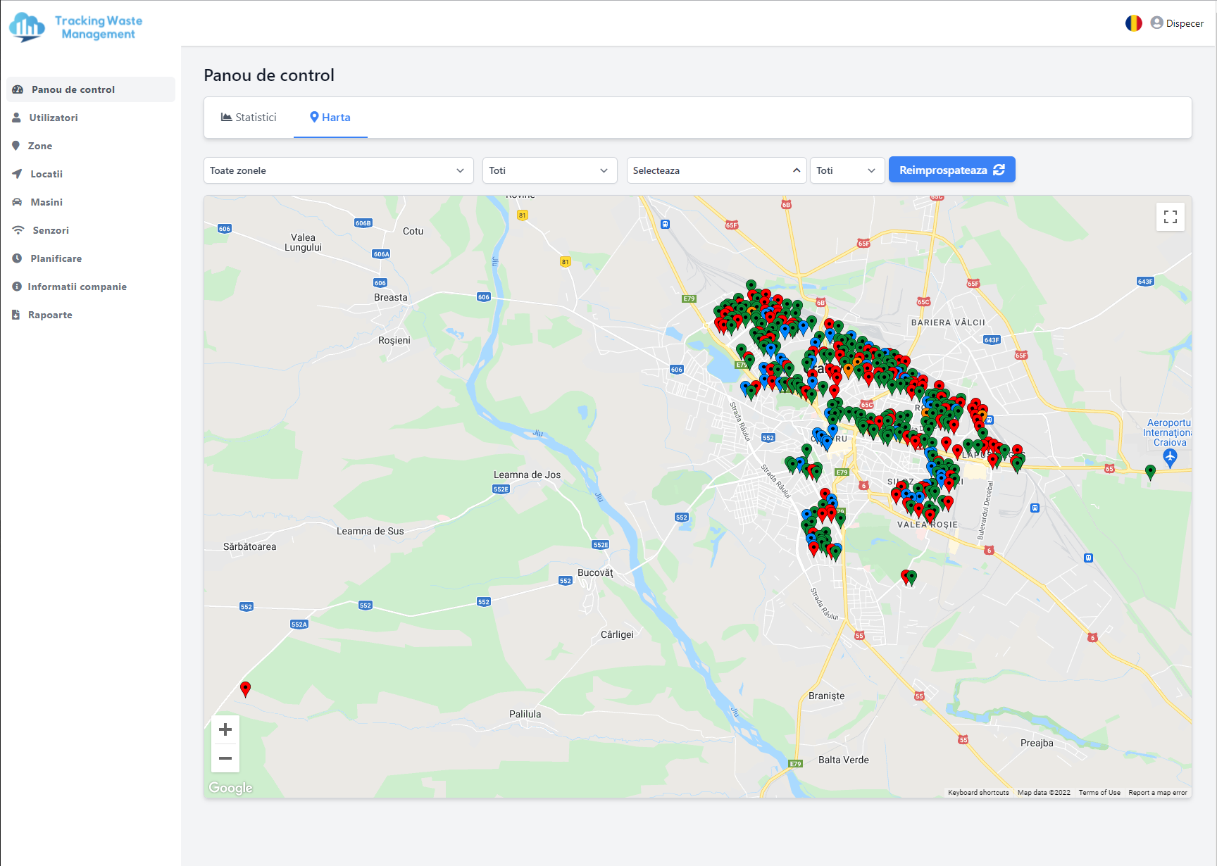The height and width of the screenshot is (866, 1217).
Task: Open Keyboard shortcuts for the map
Action: point(978,793)
